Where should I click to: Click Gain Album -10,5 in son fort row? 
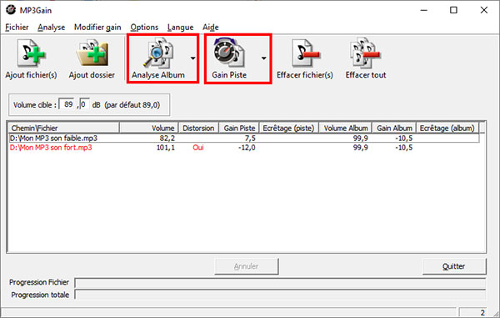(403, 148)
